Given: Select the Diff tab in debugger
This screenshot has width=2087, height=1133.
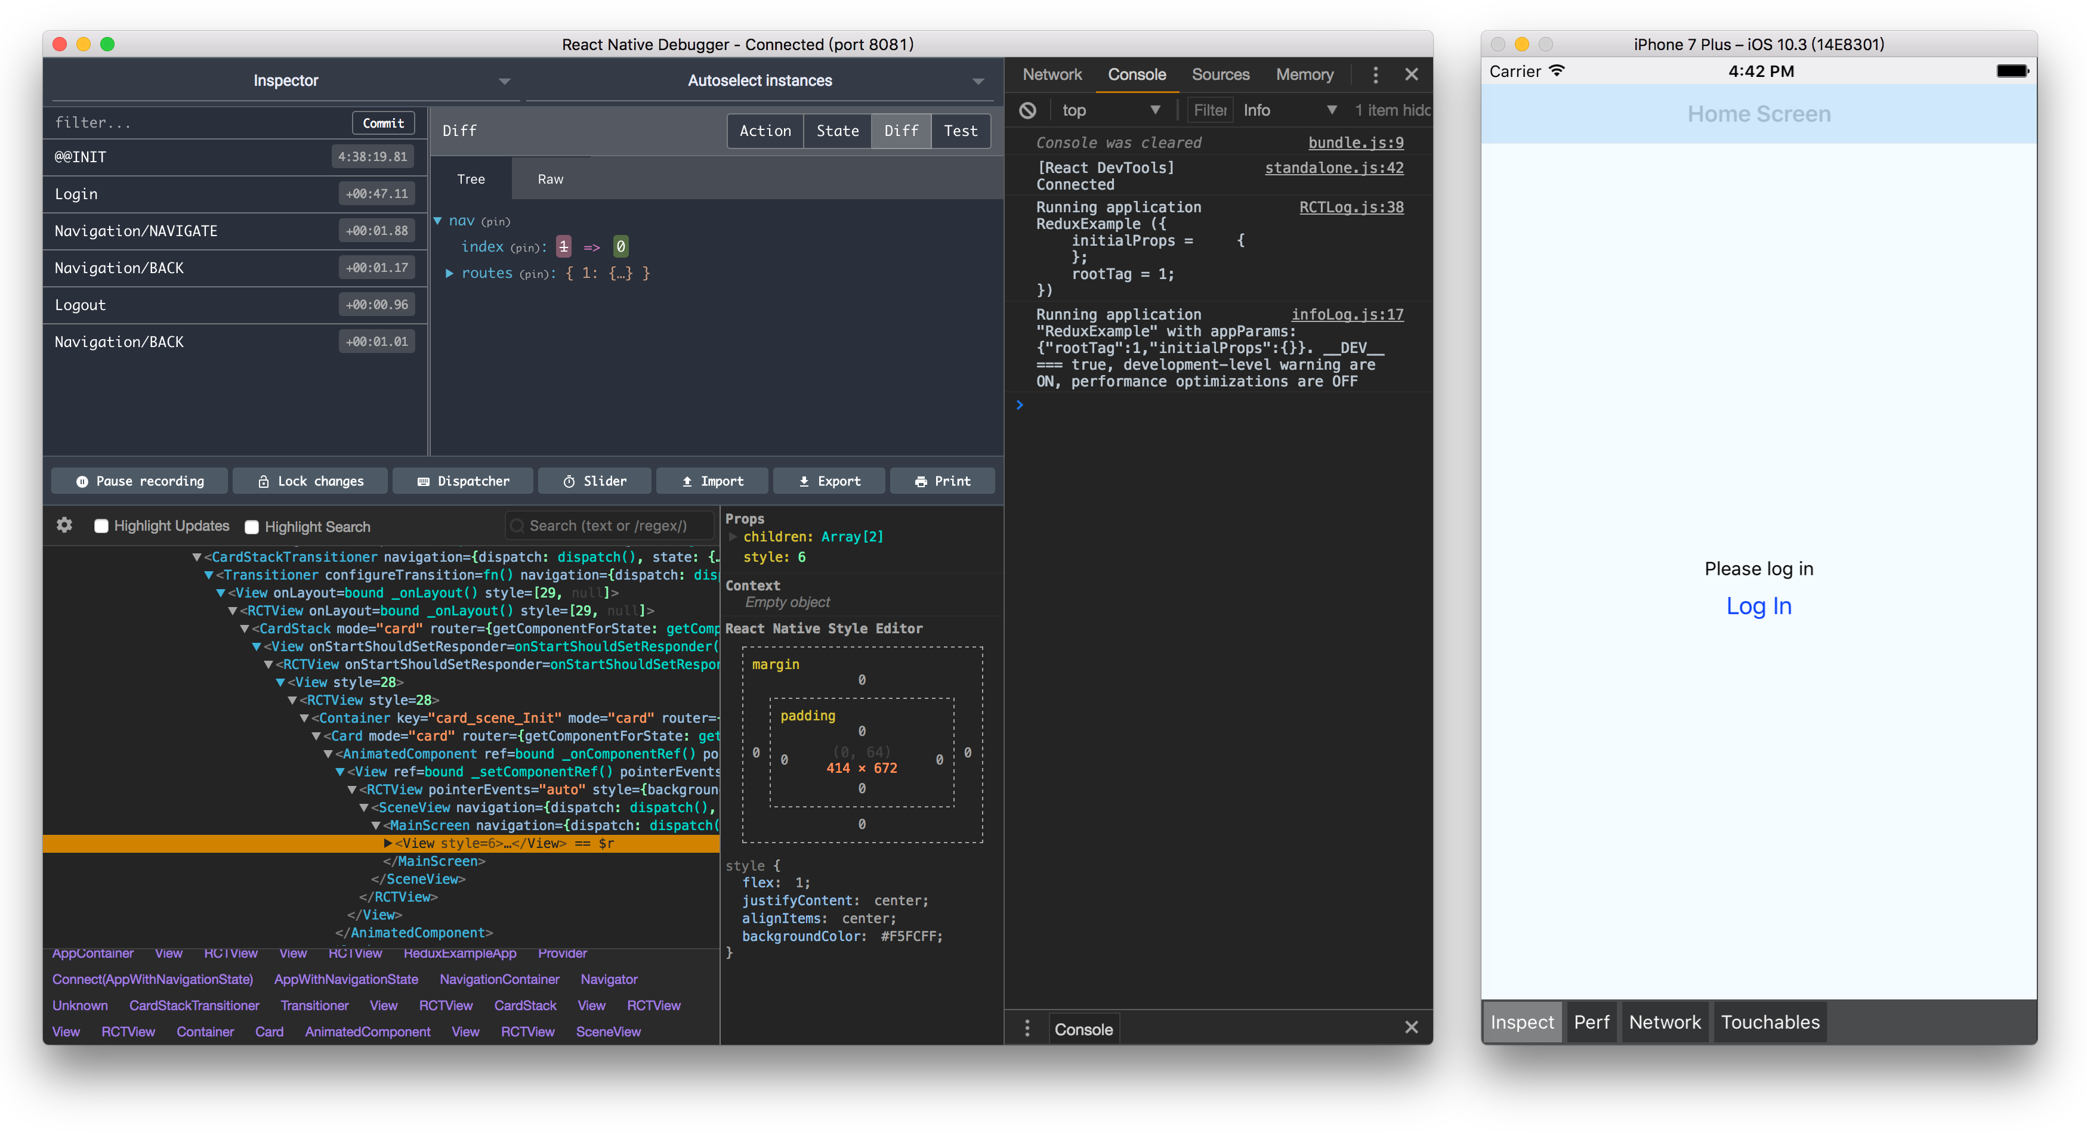Looking at the screenshot, I should click(899, 130).
